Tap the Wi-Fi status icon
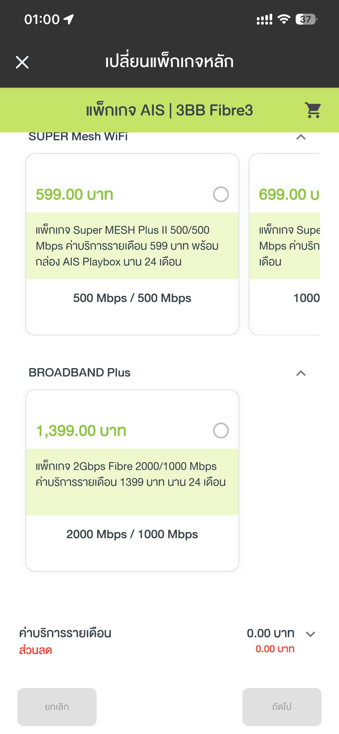The height and width of the screenshot is (734, 339). (x=284, y=19)
